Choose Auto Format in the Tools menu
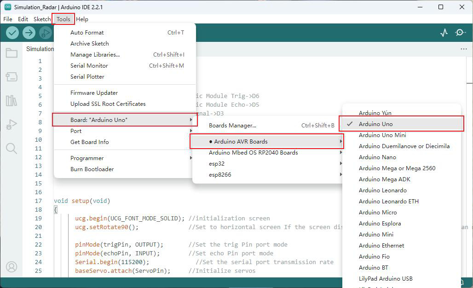473x288 pixels. tap(125, 33)
